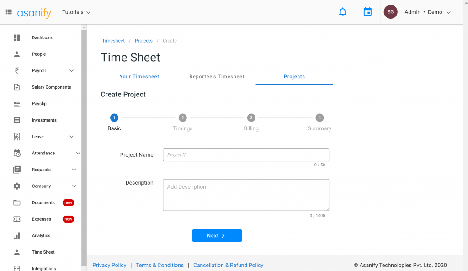468x271 pixels.
Task: Navigate to Projects via the breadcrumb
Action: point(144,40)
